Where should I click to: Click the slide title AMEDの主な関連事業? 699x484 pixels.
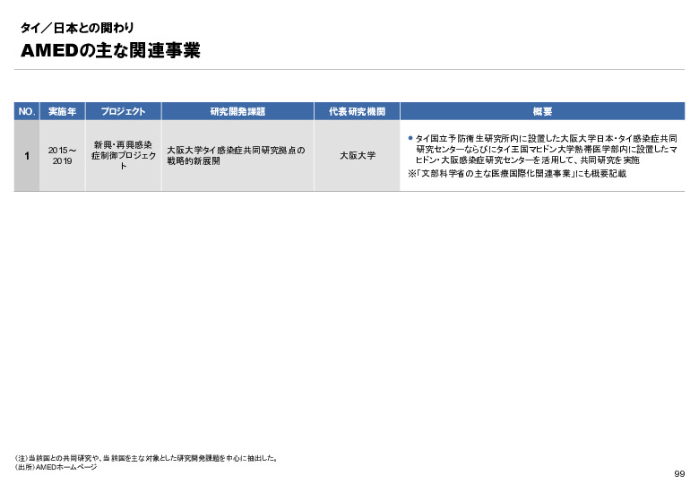[110, 50]
